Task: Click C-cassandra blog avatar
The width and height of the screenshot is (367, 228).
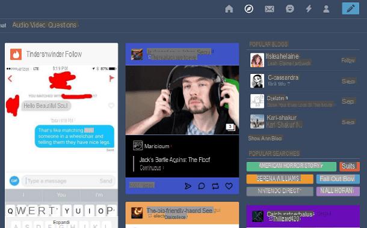Action: click(x=257, y=81)
